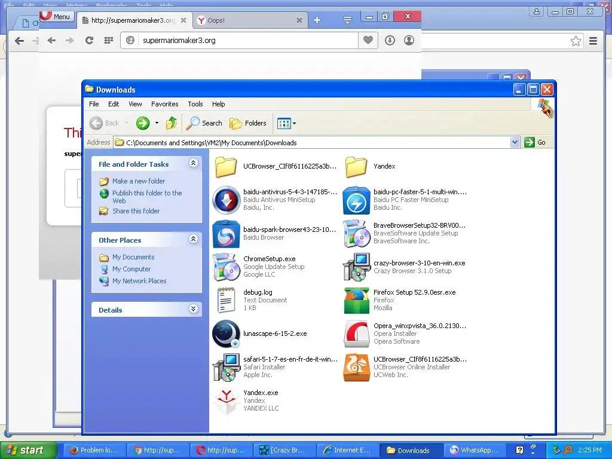Click the Go button next to Address

tap(535, 142)
